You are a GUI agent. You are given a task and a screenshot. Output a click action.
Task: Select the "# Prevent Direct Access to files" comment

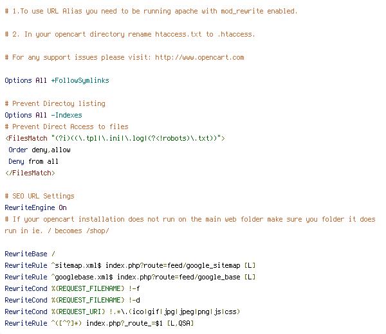point(66,127)
